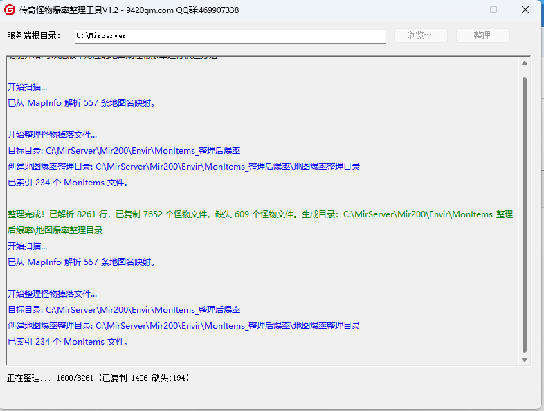The image size is (544, 411).
Task: Click the log scrollbar up arrow
Action: click(525, 63)
